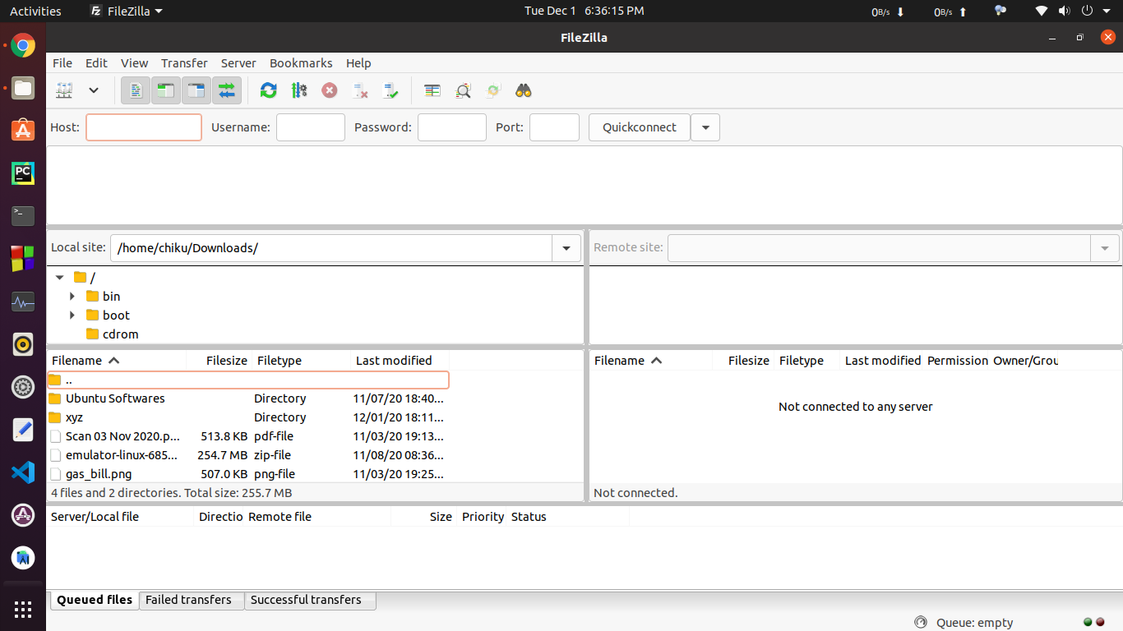The width and height of the screenshot is (1123, 631).
Task: Toggle the local directory tree view
Action: click(x=166, y=90)
